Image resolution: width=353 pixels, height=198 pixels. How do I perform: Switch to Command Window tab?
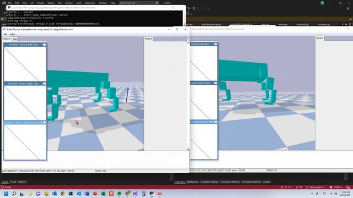click(x=230, y=182)
